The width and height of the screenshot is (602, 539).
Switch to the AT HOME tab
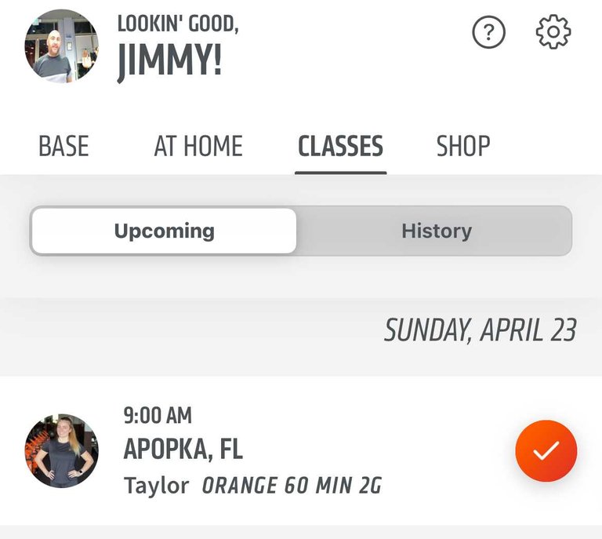pos(198,147)
